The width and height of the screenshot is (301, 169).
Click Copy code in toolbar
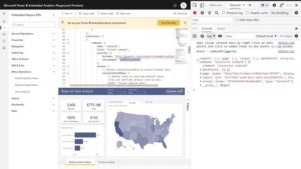point(87,14)
